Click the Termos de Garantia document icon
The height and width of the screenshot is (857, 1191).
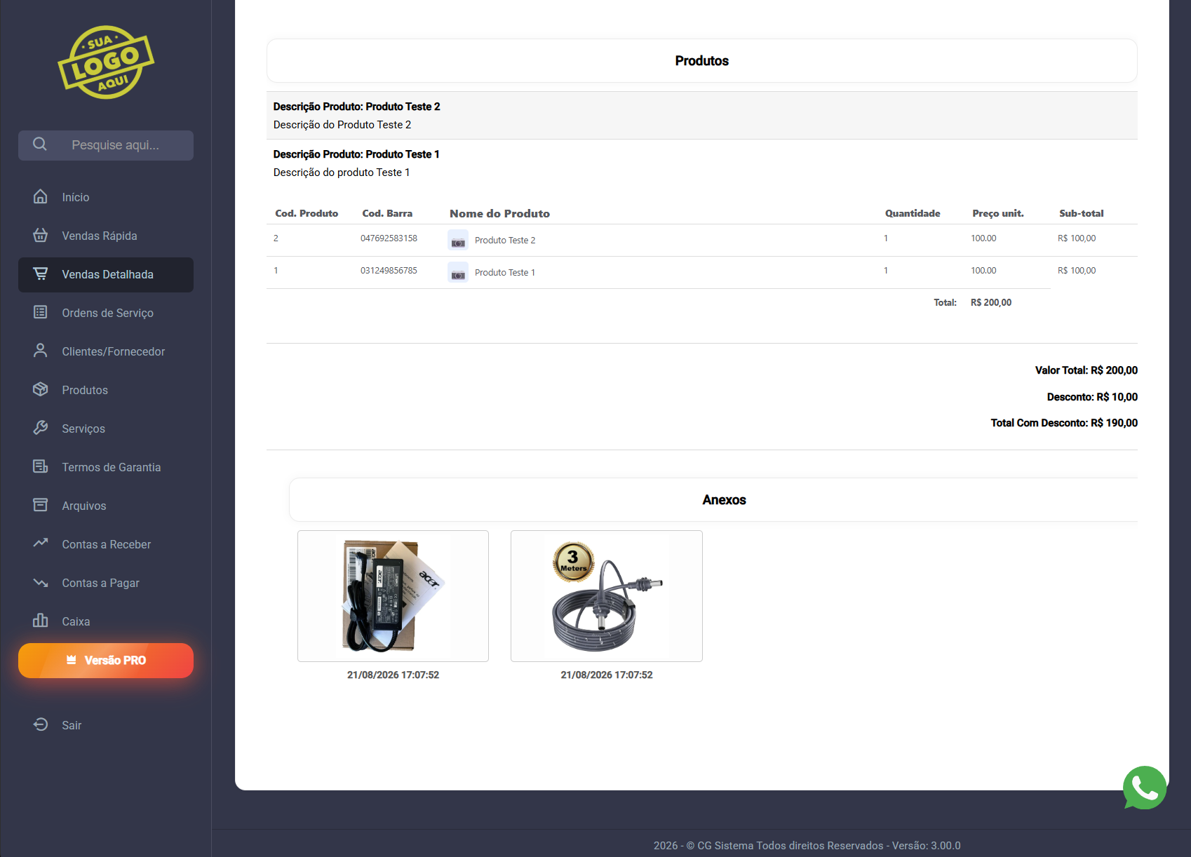[x=41, y=466]
